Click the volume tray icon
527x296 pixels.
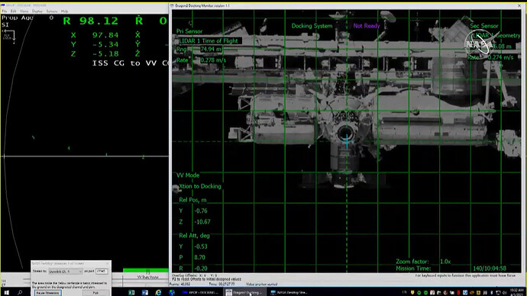point(504,293)
